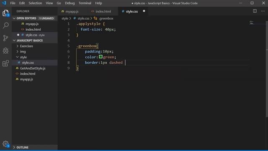Click the unsaved dot beside style.css in Open Editors
The width and height of the screenshot is (268, 151).
tap(18, 35)
